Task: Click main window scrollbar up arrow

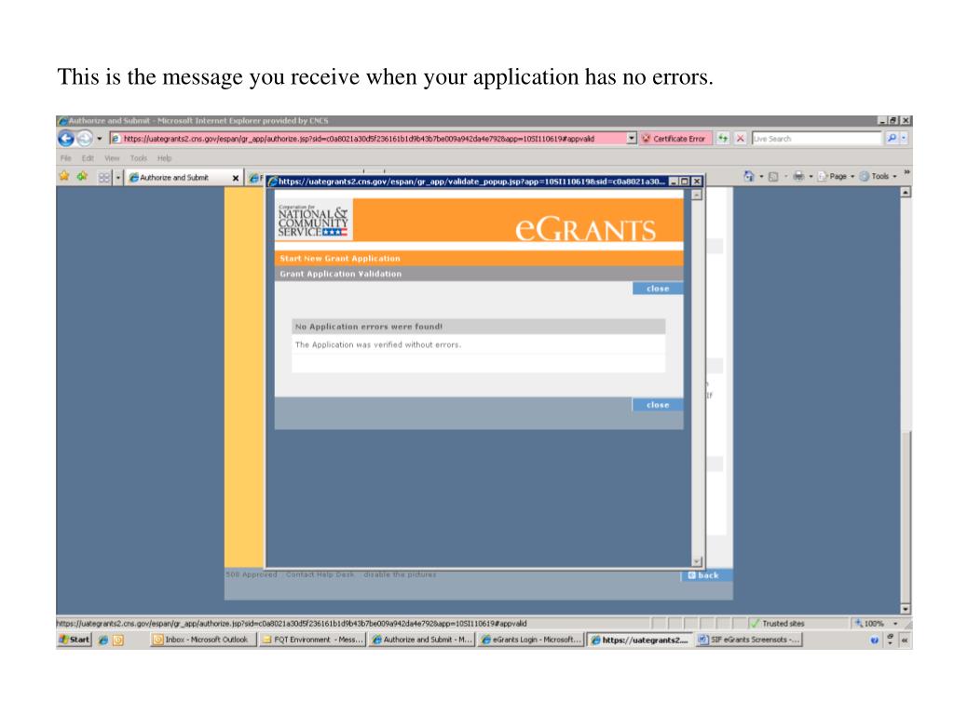Action: click(x=906, y=192)
